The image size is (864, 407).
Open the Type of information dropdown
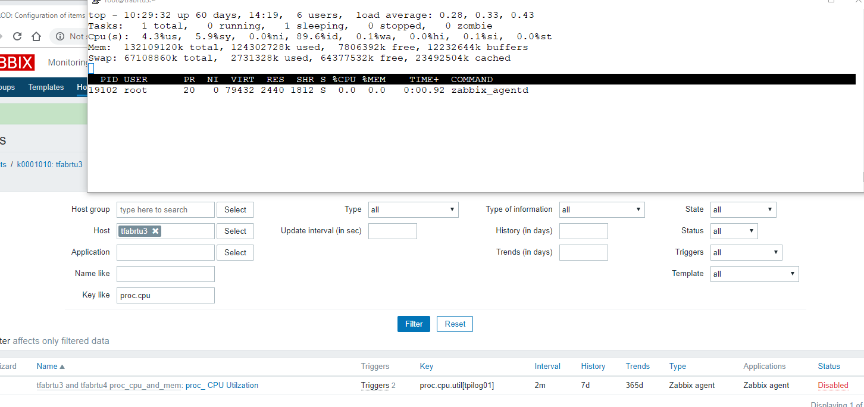pos(602,209)
